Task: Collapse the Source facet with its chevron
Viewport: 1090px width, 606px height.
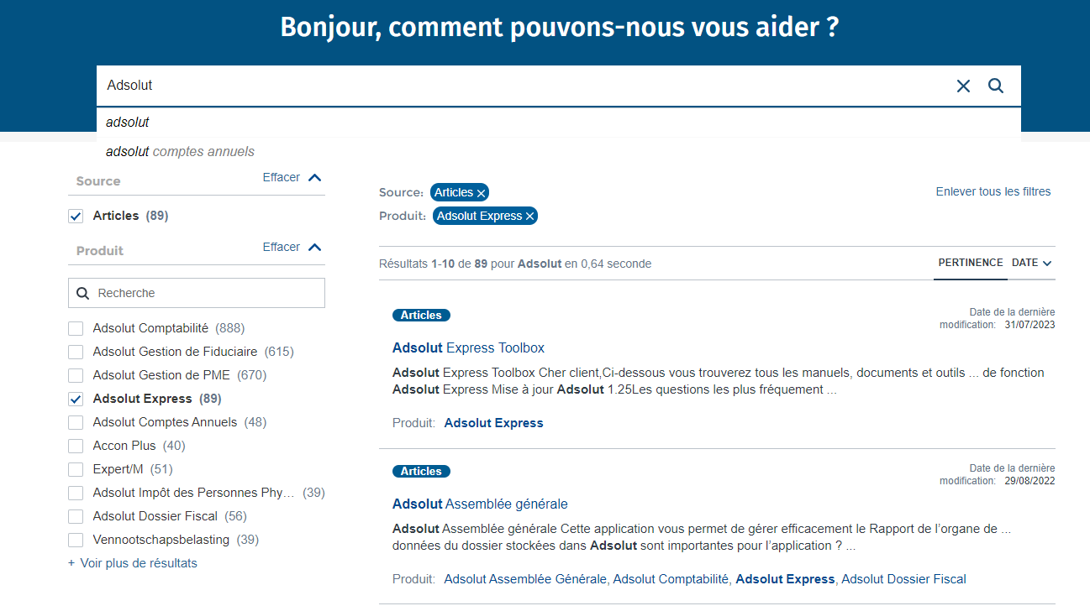Action: pos(315,178)
